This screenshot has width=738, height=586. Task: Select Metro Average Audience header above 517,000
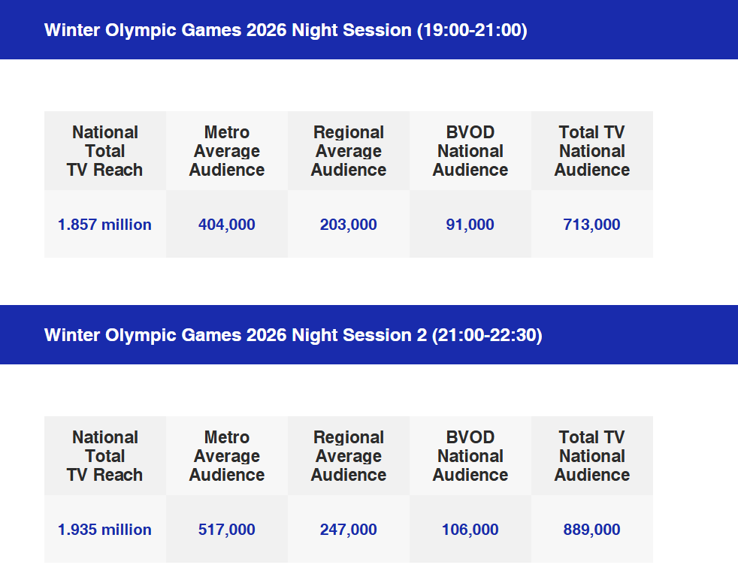click(227, 456)
